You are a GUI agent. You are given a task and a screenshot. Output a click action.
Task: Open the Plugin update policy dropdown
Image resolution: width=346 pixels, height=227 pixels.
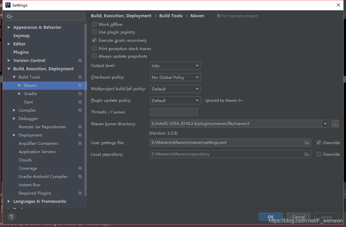click(175, 100)
